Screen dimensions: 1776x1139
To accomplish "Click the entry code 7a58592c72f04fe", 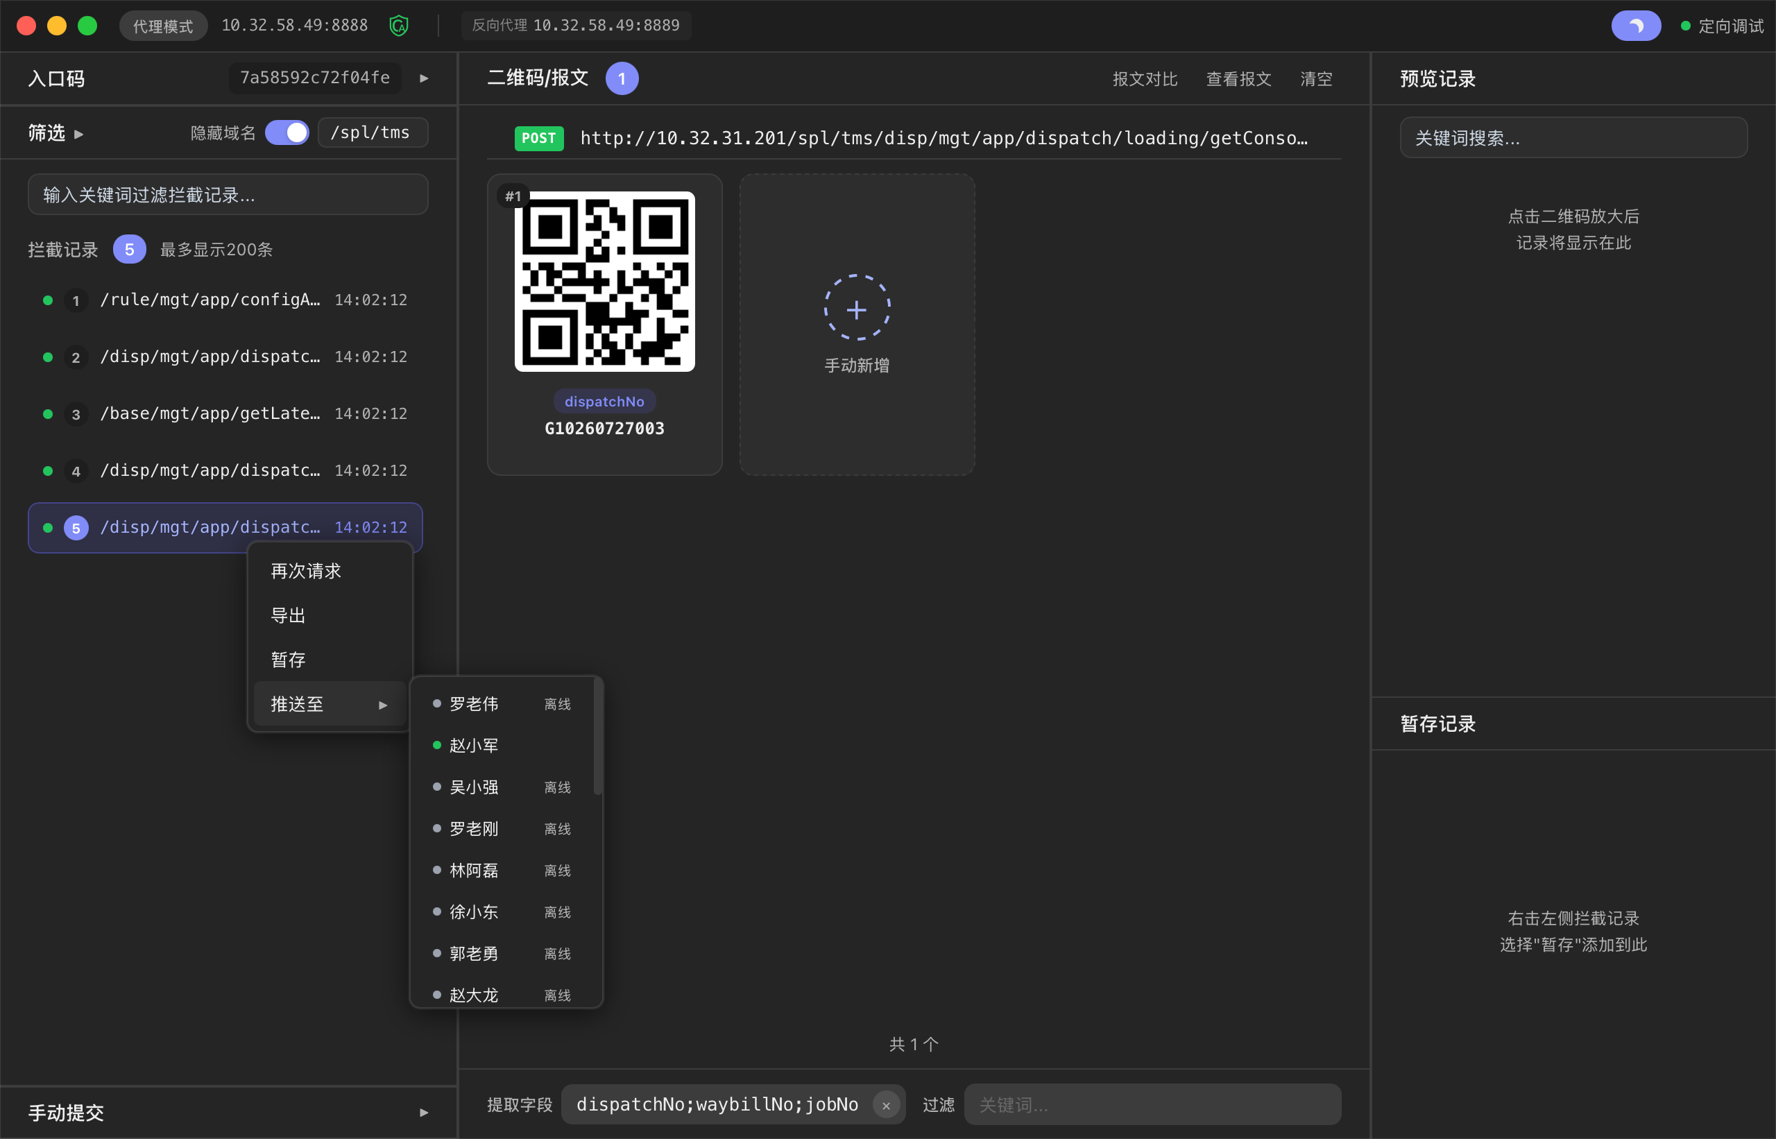I will click(315, 78).
